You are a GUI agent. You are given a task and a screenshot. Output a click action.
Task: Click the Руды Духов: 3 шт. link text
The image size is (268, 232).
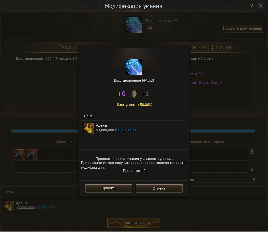point(206,82)
